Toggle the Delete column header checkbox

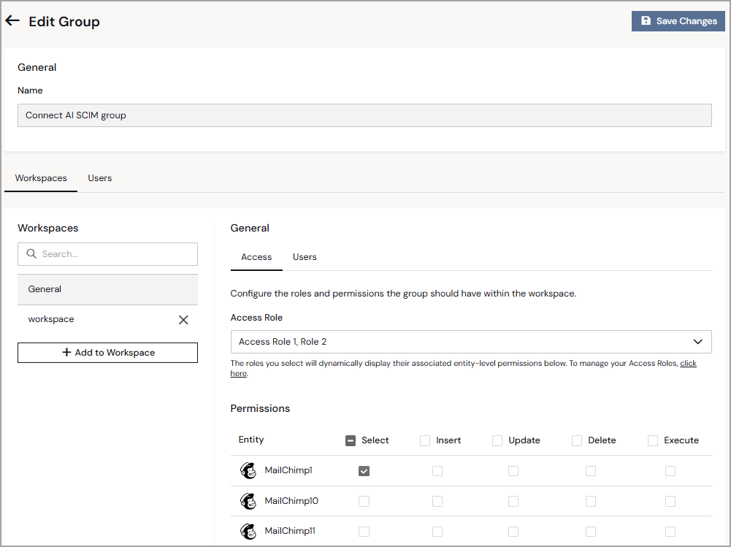coord(577,440)
